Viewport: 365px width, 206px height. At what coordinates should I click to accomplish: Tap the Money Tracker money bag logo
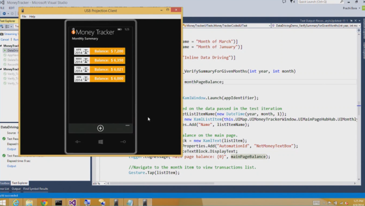pyautogui.click(x=73, y=31)
